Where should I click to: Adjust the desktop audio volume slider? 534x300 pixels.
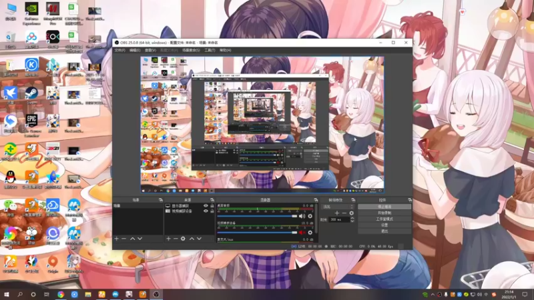point(257,216)
